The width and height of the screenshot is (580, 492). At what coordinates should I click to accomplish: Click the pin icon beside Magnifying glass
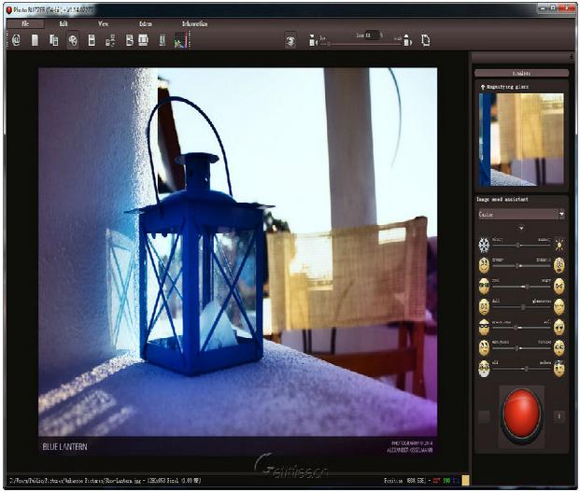click(483, 87)
